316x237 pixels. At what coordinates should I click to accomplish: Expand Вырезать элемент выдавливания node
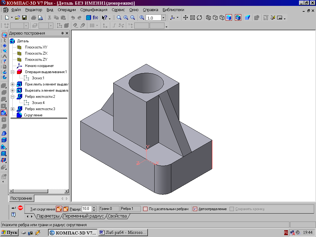(x=12, y=90)
